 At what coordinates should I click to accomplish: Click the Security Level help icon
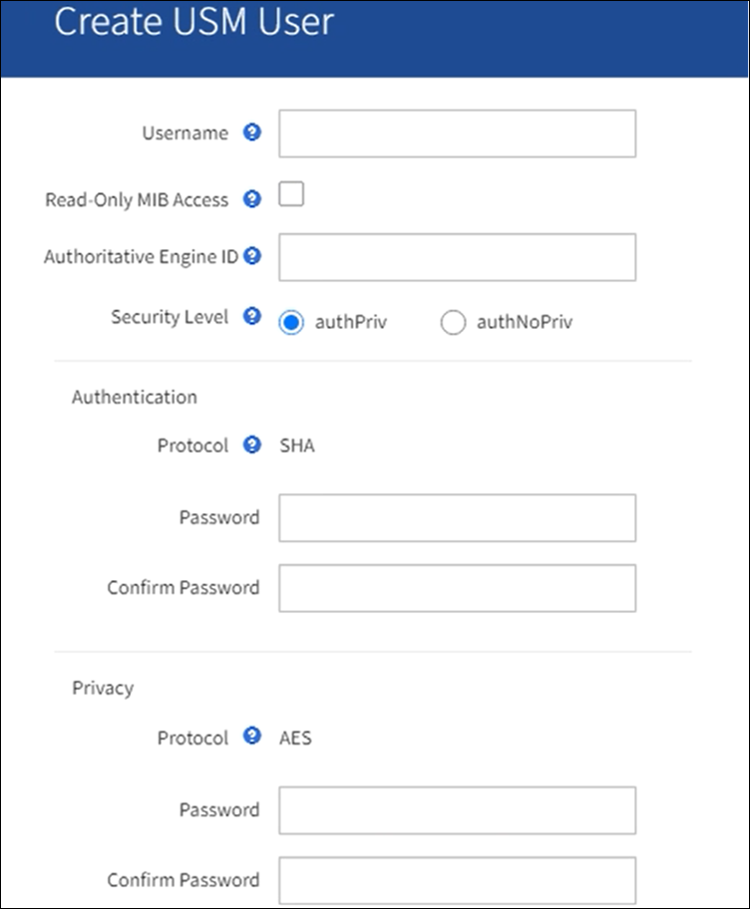pyautogui.click(x=252, y=317)
